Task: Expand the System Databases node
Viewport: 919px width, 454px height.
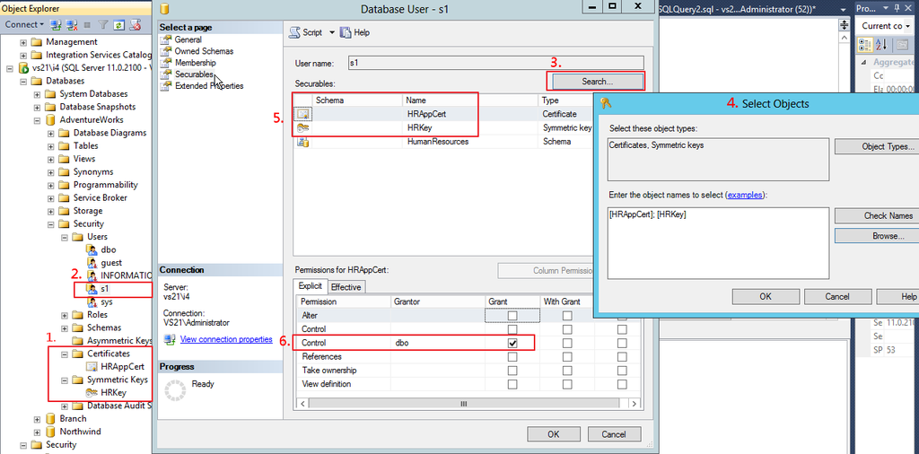Action: pyautogui.click(x=37, y=93)
